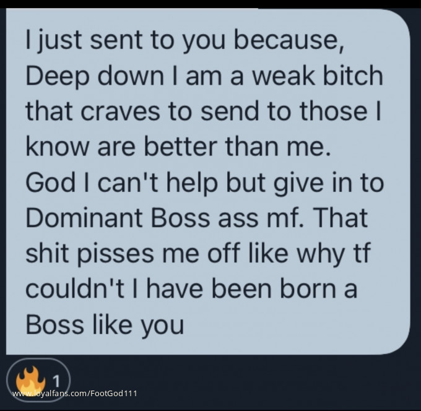The height and width of the screenshot is (411, 421).
Task: Click the fire emoji reaction
Action: 30,380
